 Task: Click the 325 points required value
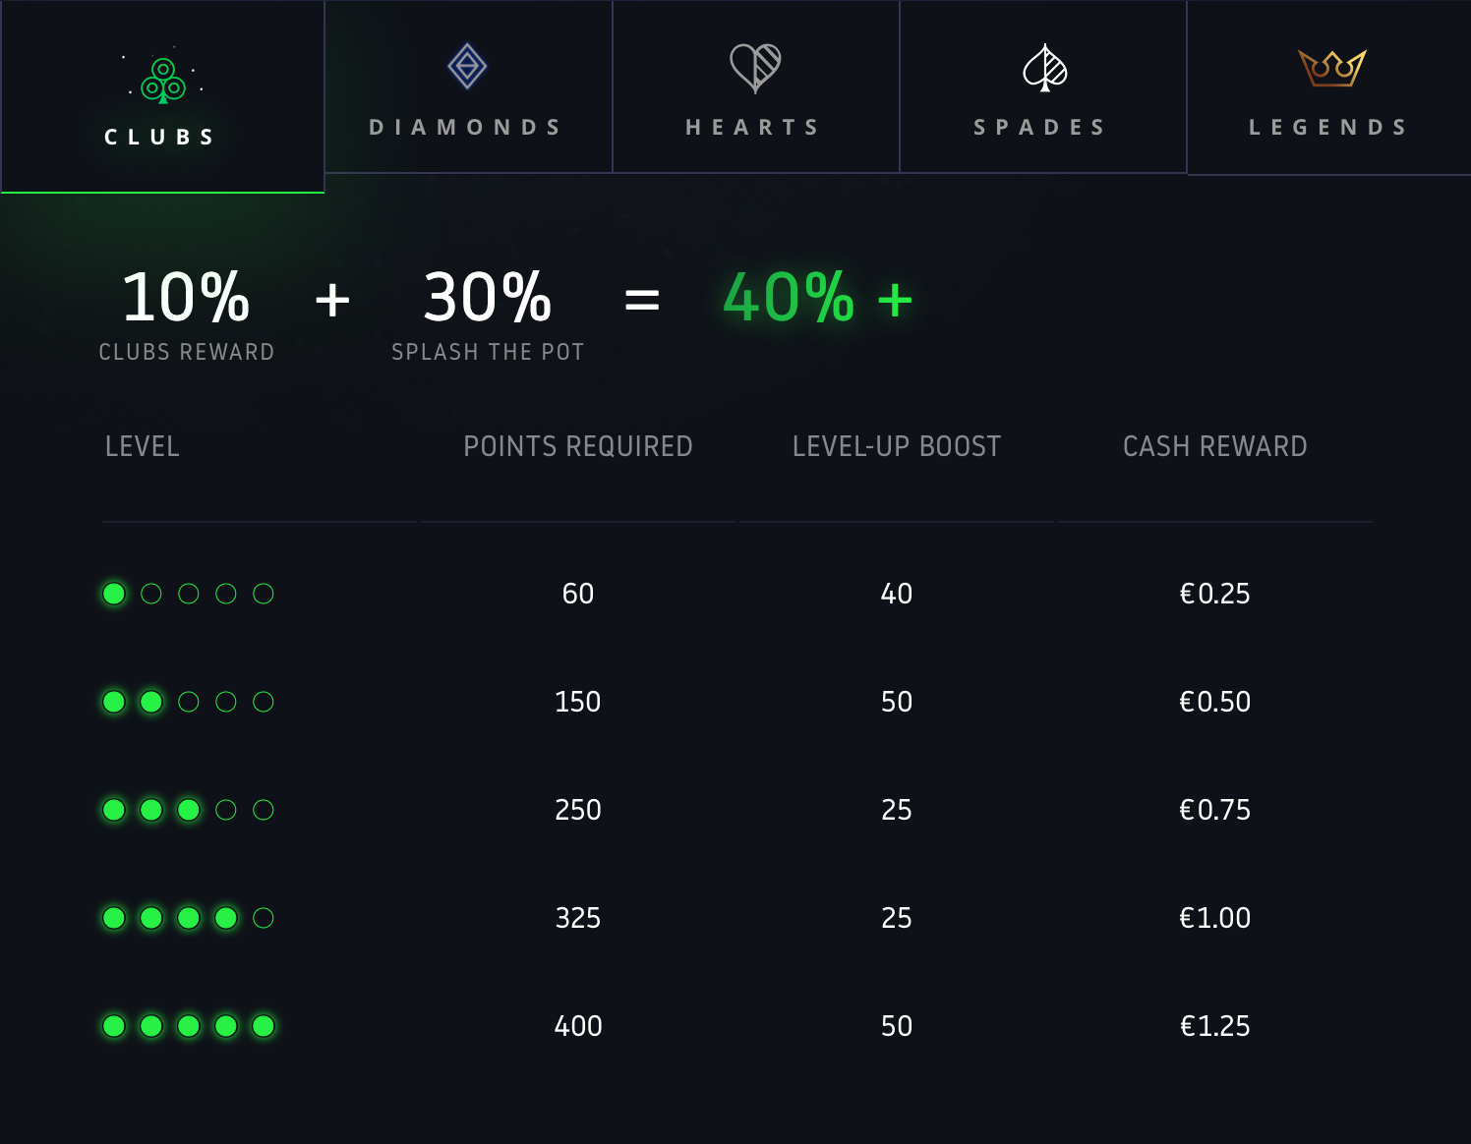pos(578,918)
